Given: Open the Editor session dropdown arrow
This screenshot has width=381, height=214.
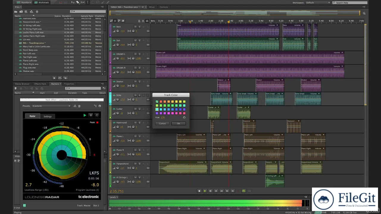Looking at the screenshot, I should coord(143,7).
